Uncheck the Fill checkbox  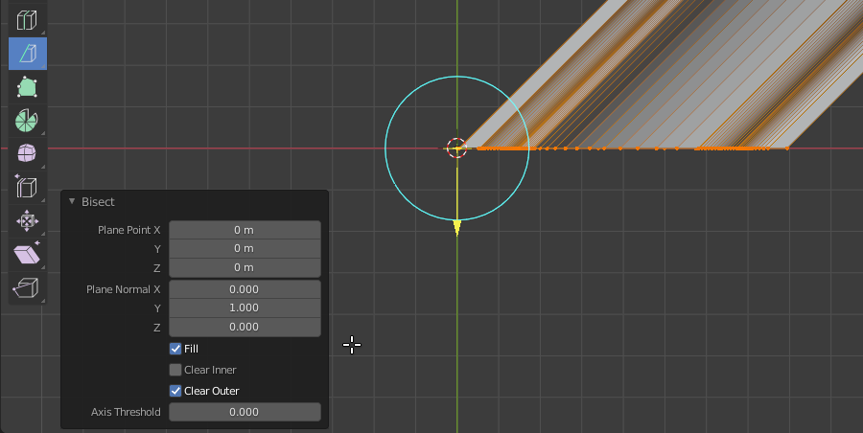coord(175,349)
